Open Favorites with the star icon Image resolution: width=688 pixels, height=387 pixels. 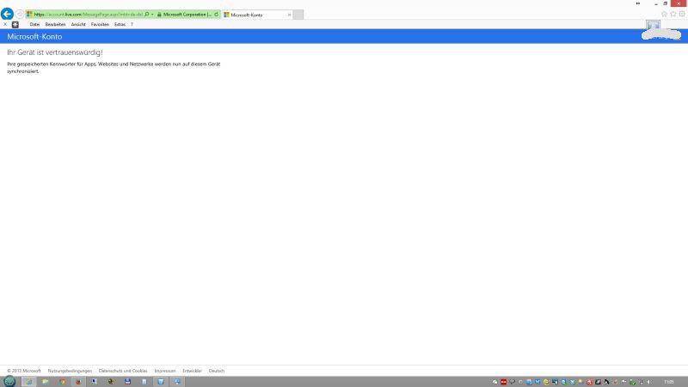pyautogui.click(x=673, y=14)
